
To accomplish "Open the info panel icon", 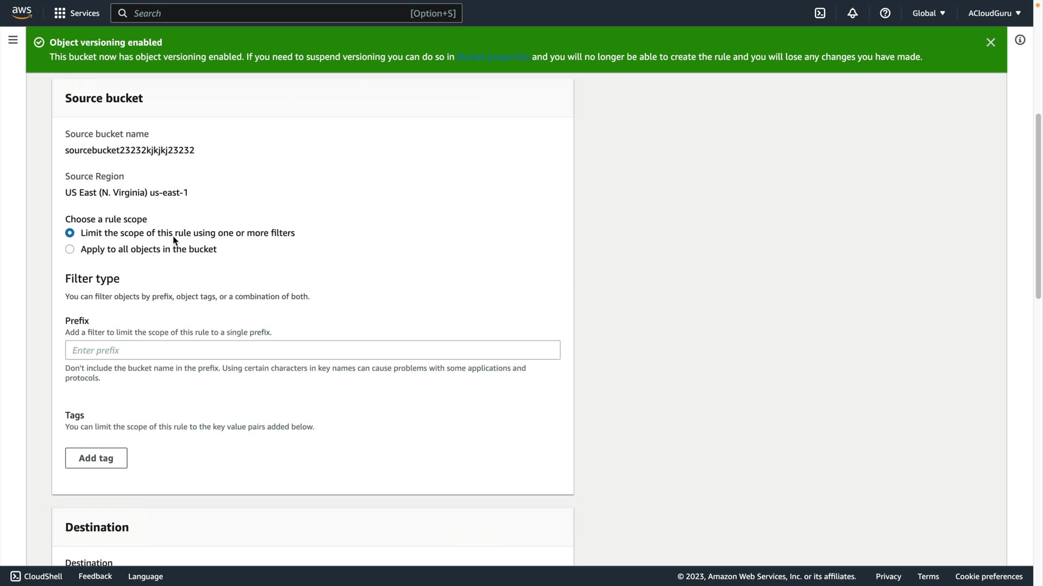I will click(1020, 40).
